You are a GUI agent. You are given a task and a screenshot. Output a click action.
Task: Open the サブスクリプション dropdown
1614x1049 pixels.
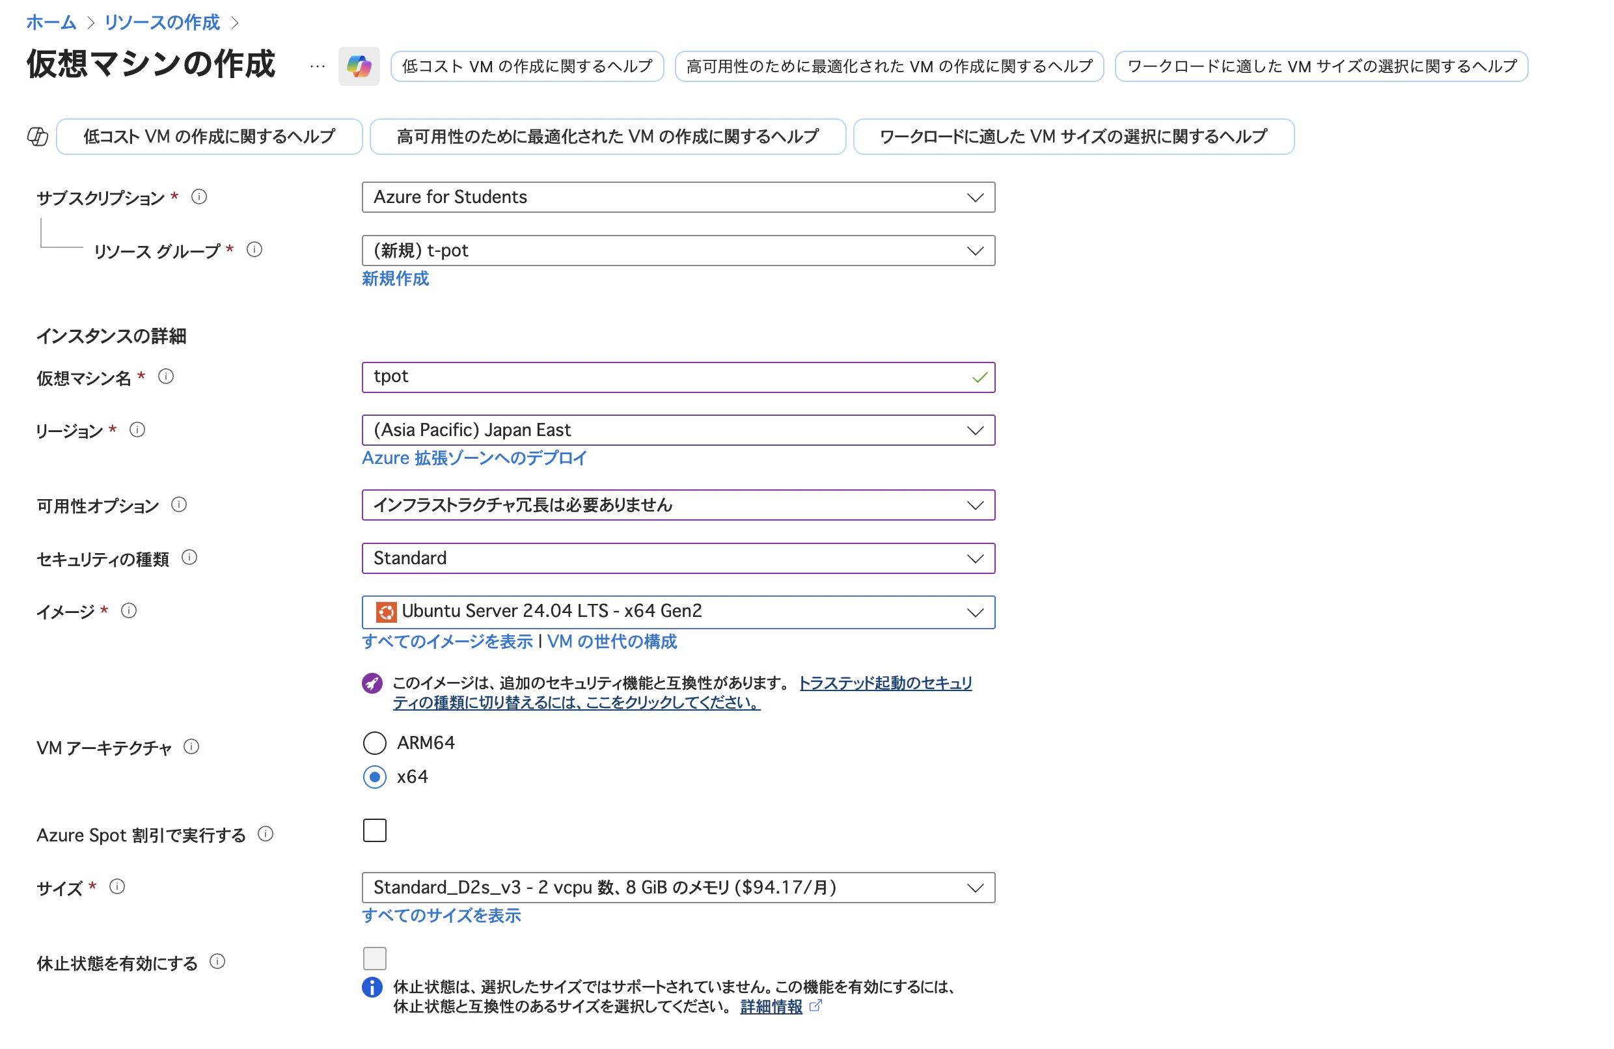(679, 197)
